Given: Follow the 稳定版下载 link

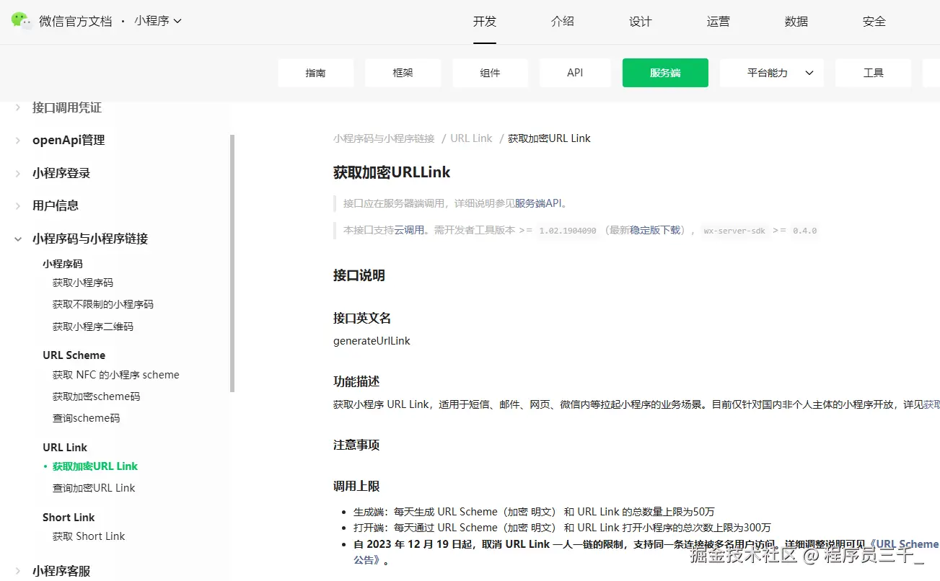Looking at the screenshot, I should [655, 231].
